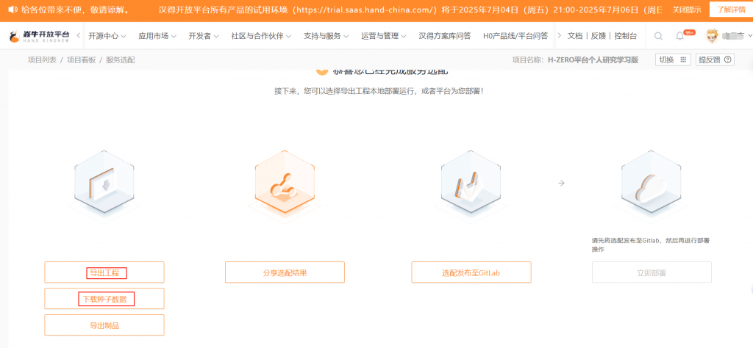Expand the 支持与服务 dropdown menu
This screenshot has width=753, height=348.
326,36
